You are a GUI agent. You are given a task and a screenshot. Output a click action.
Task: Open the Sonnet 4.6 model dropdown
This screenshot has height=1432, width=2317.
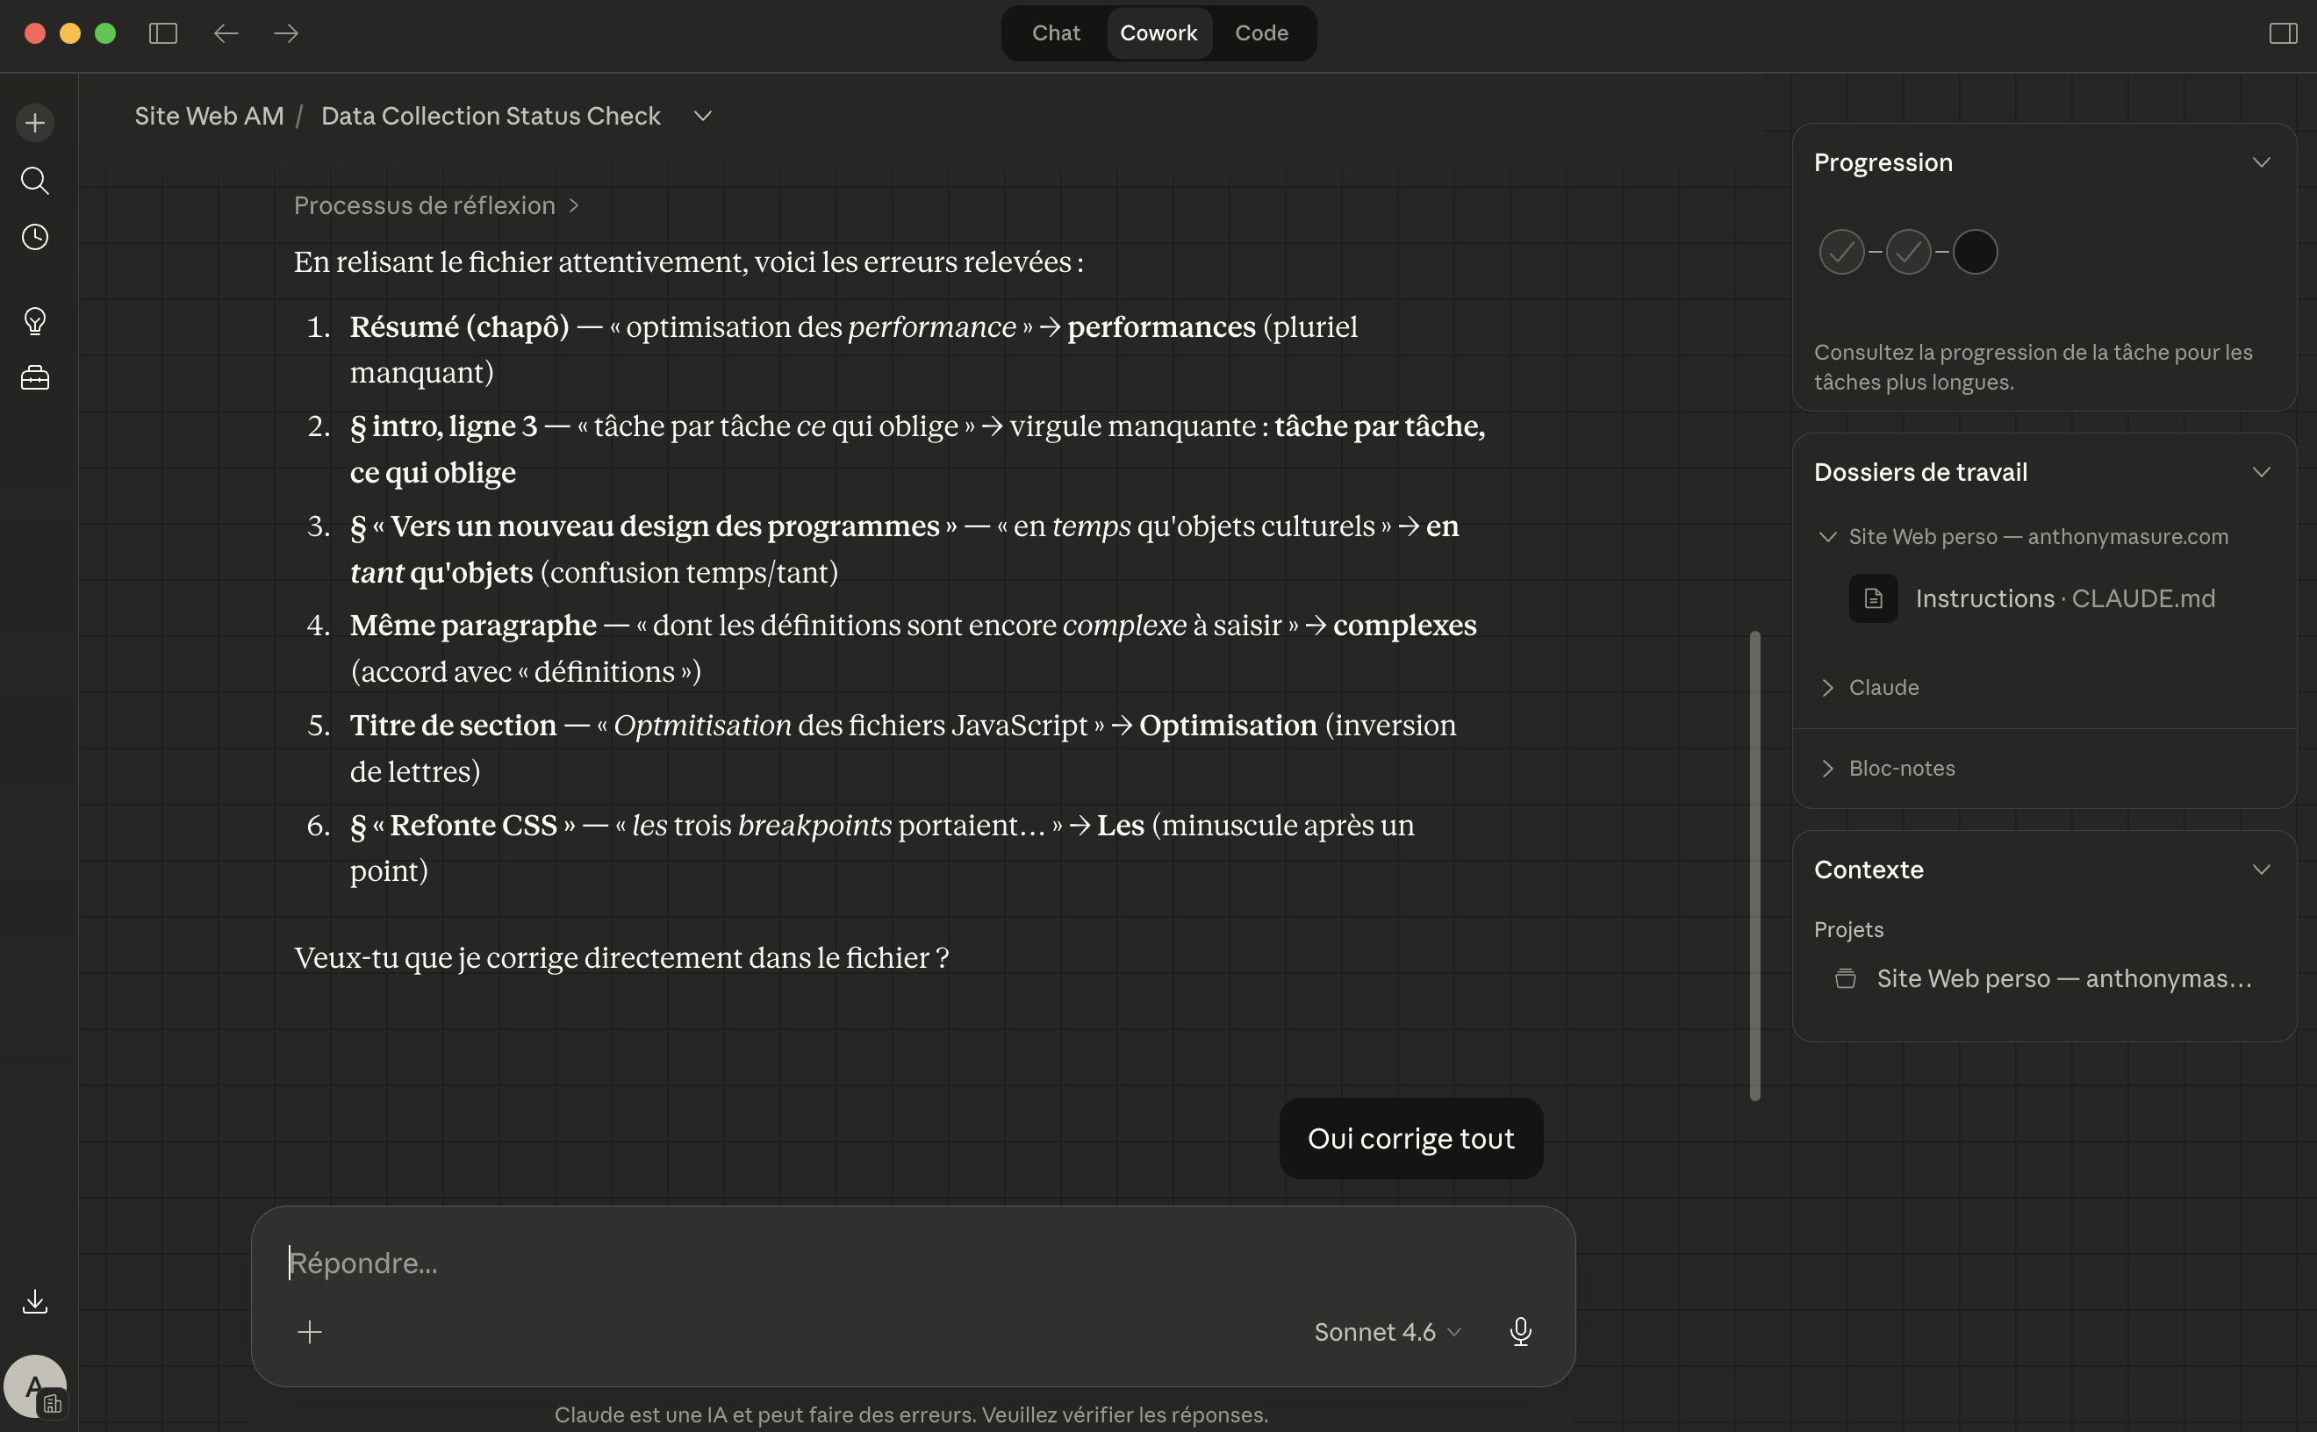coord(1388,1332)
